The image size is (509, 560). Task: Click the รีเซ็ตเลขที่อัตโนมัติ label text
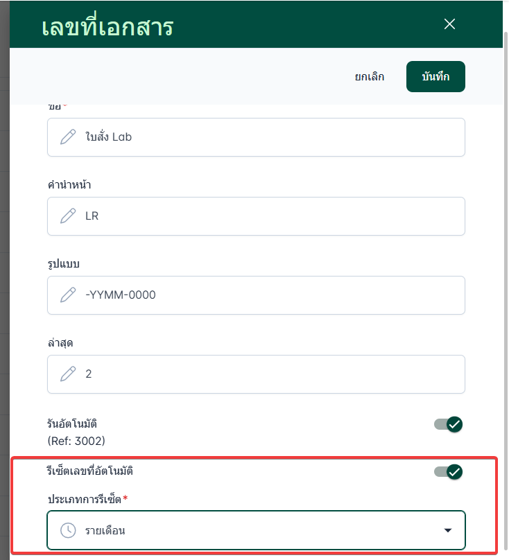pos(90,471)
